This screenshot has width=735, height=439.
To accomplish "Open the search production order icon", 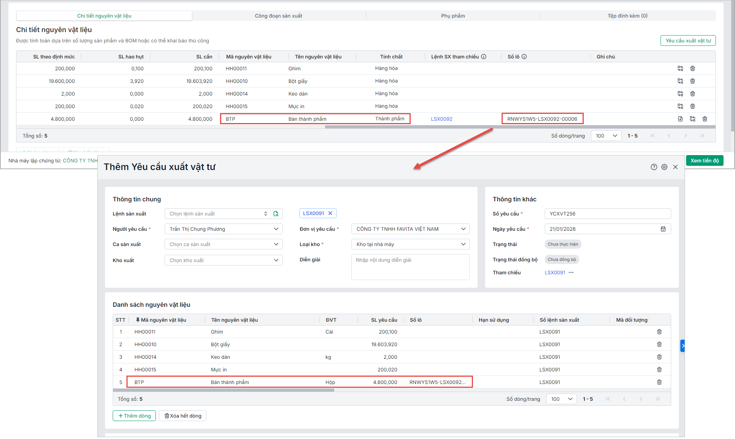I will coord(276,214).
